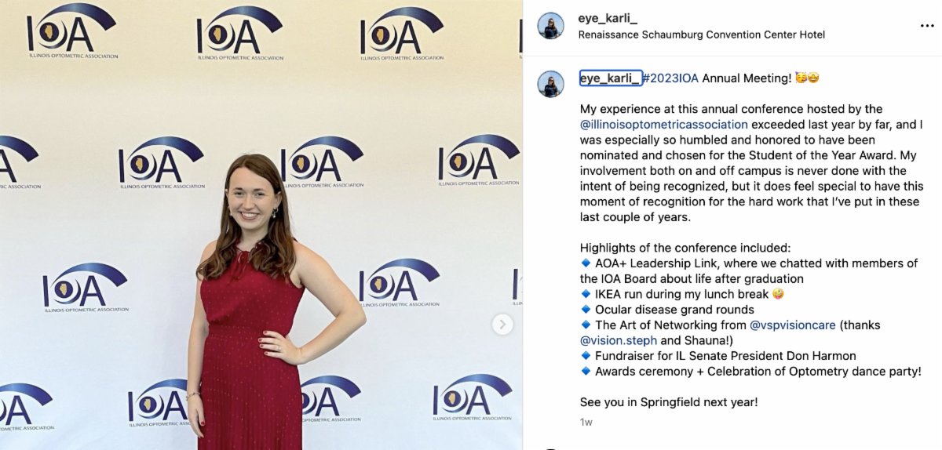Image resolution: width=942 pixels, height=450 pixels.
Task: Open the @vision.steph mention
Action: pos(619,340)
